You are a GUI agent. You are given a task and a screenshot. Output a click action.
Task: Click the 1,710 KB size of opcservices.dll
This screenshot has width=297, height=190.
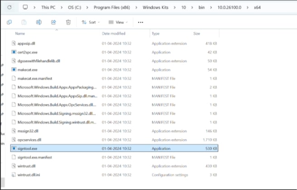[210, 140]
